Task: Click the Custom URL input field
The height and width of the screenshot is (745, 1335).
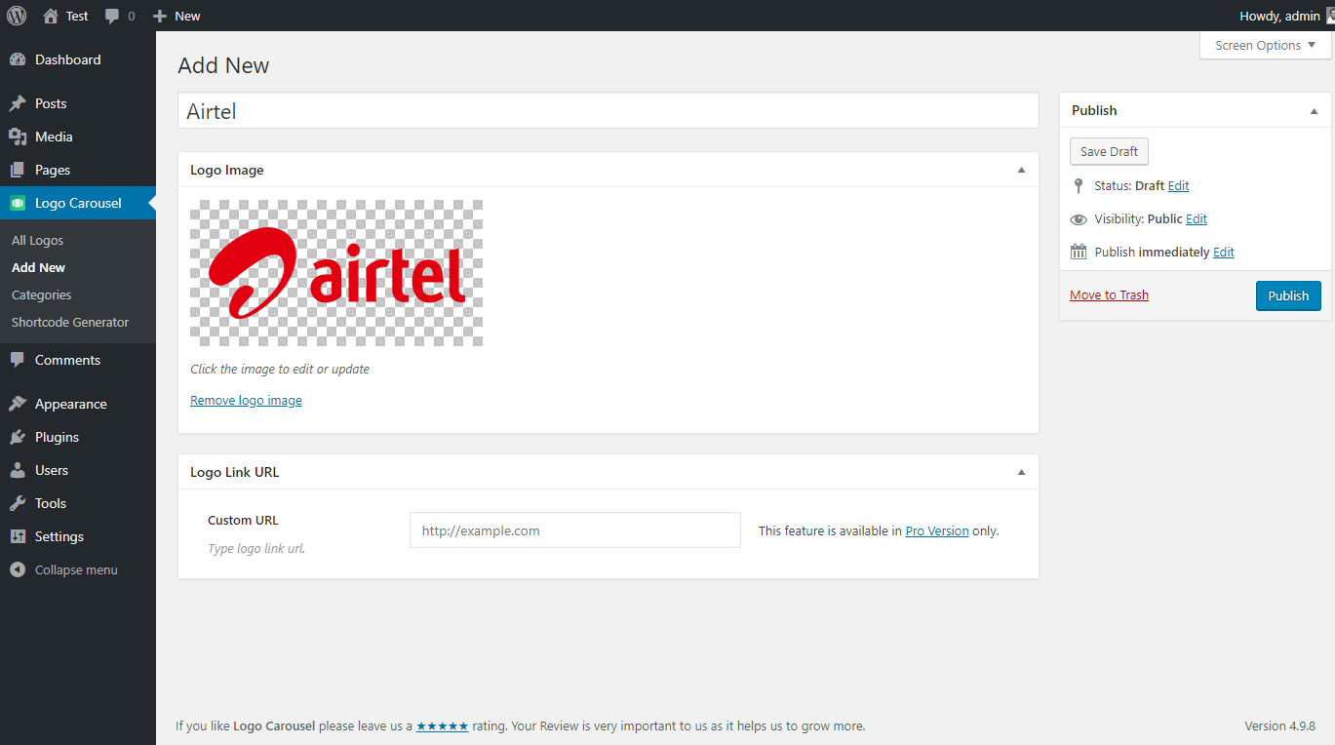Action: pyautogui.click(x=575, y=530)
